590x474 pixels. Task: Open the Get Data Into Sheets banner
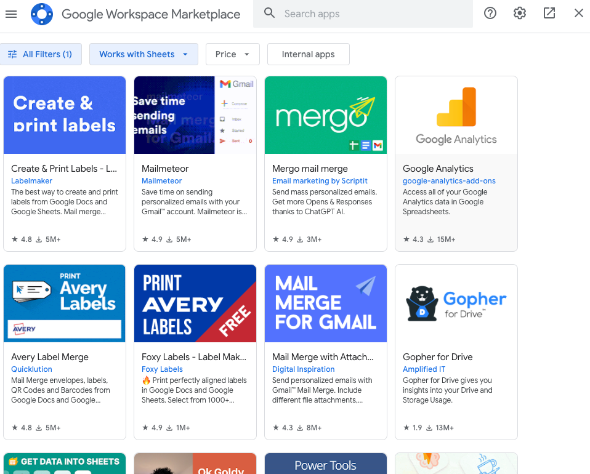point(65,464)
